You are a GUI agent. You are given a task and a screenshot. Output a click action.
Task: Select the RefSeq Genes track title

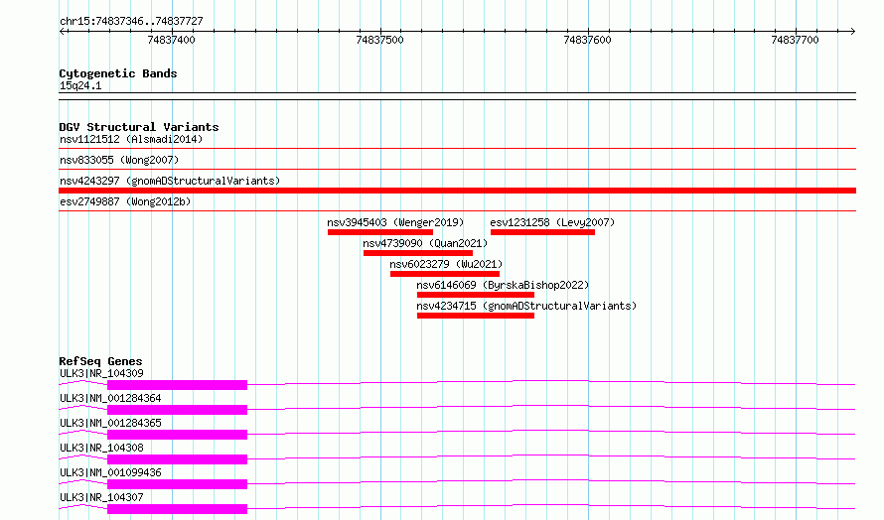[100, 361]
